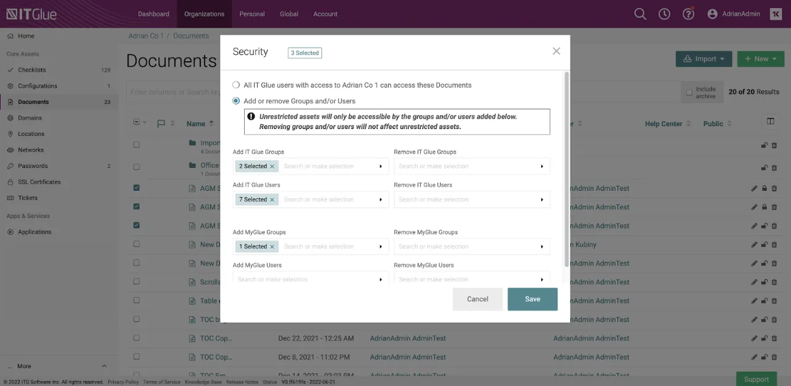Remove the 2 Selected IT Glue Groups tag
This screenshot has width=791, height=386.
(272, 167)
